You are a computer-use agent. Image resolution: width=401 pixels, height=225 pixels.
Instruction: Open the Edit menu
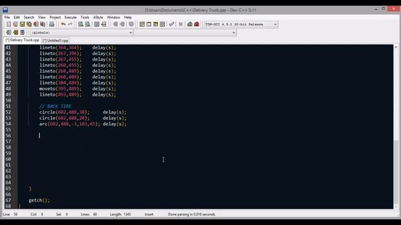click(17, 17)
